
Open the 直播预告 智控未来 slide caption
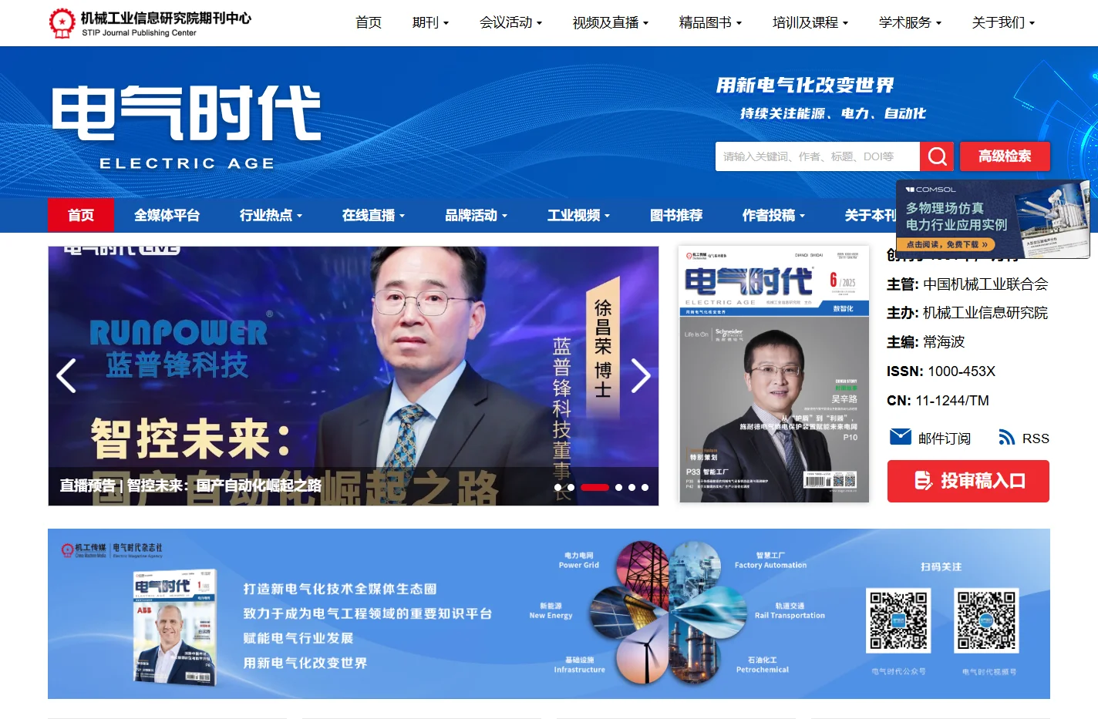190,485
